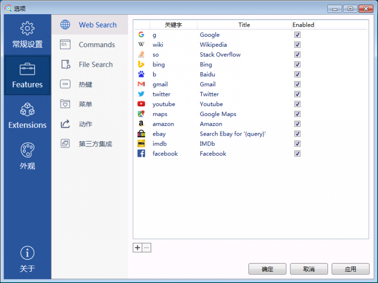Click the 确定 button
This screenshot has width=378, height=283.
[x=267, y=269]
